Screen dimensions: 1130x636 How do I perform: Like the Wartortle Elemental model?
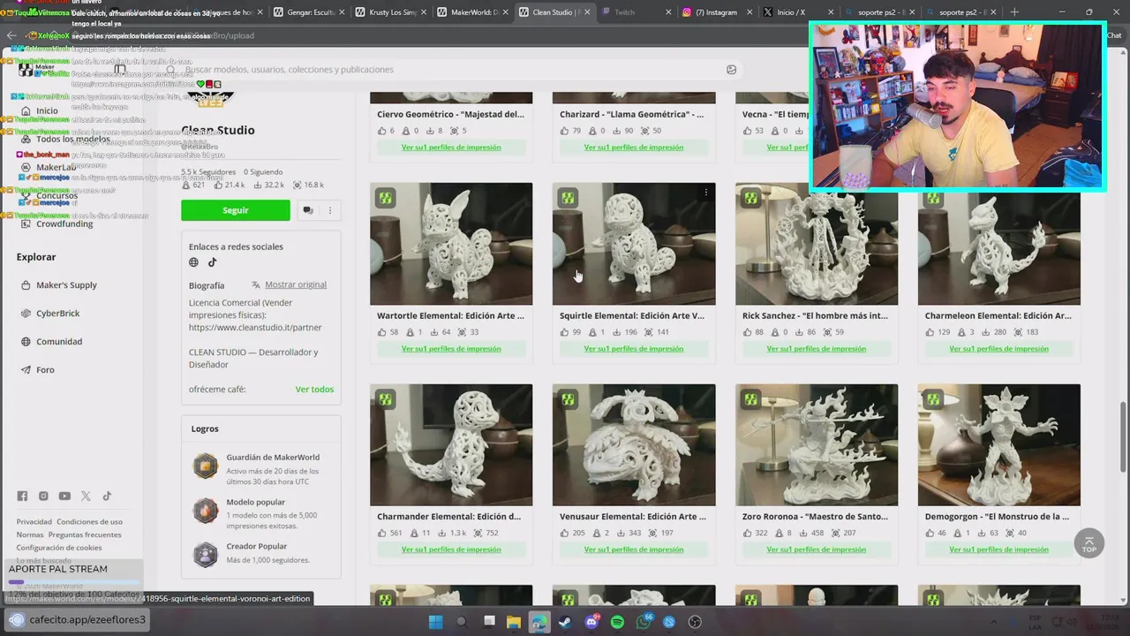click(381, 332)
